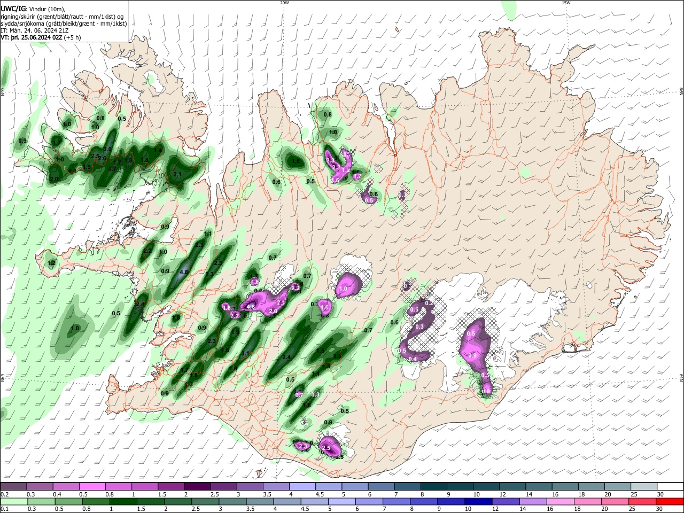The width and height of the screenshot is (684, 513).
Task: Pick the deep blue 10–12 rain legend swatch
Action: click(x=478, y=501)
